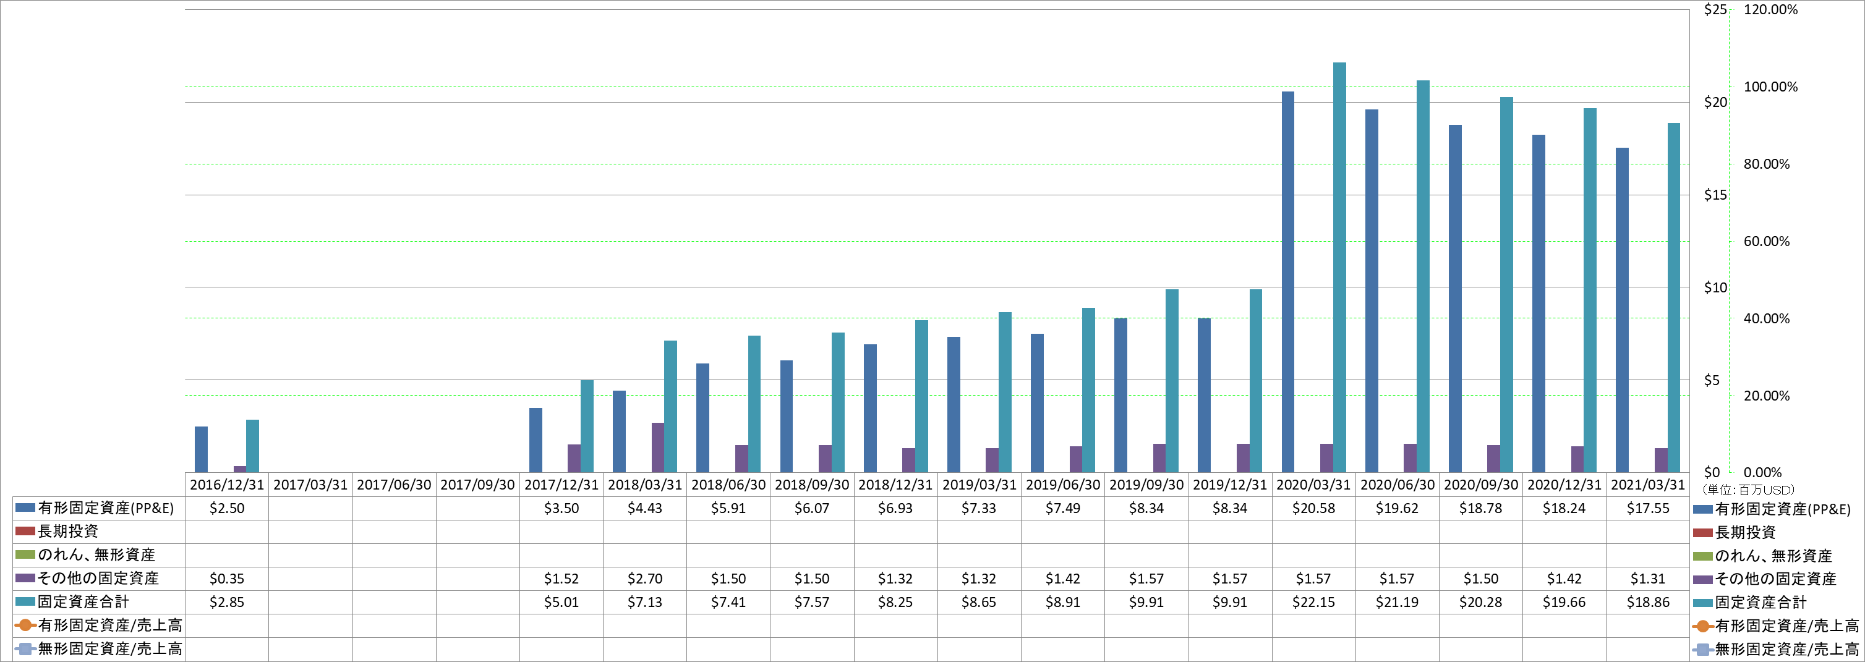1865x662 pixels.
Task: Select the 2018/03/31 date column header
Action: pos(645,485)
